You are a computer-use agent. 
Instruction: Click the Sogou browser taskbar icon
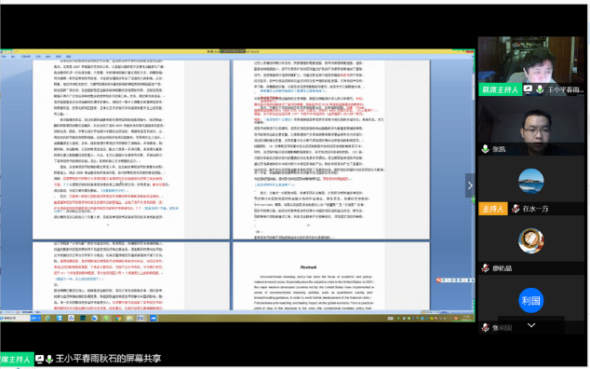point(94,318)
